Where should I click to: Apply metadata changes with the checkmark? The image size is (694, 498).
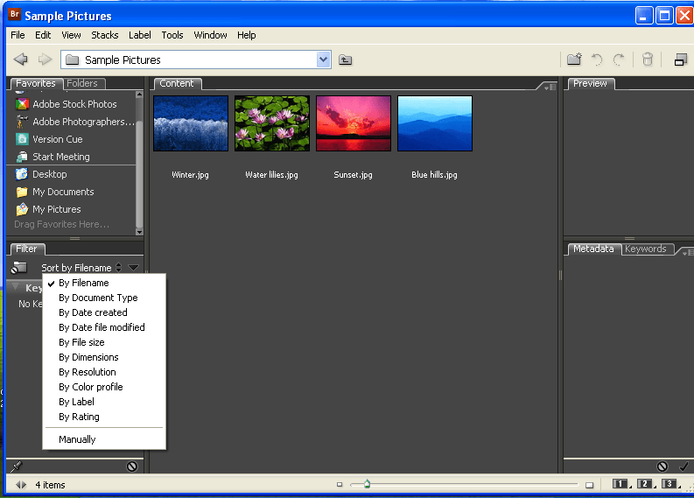pyautogui.click(x=683, y=466)
